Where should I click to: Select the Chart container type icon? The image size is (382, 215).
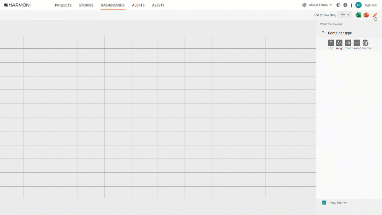(348, 43)
